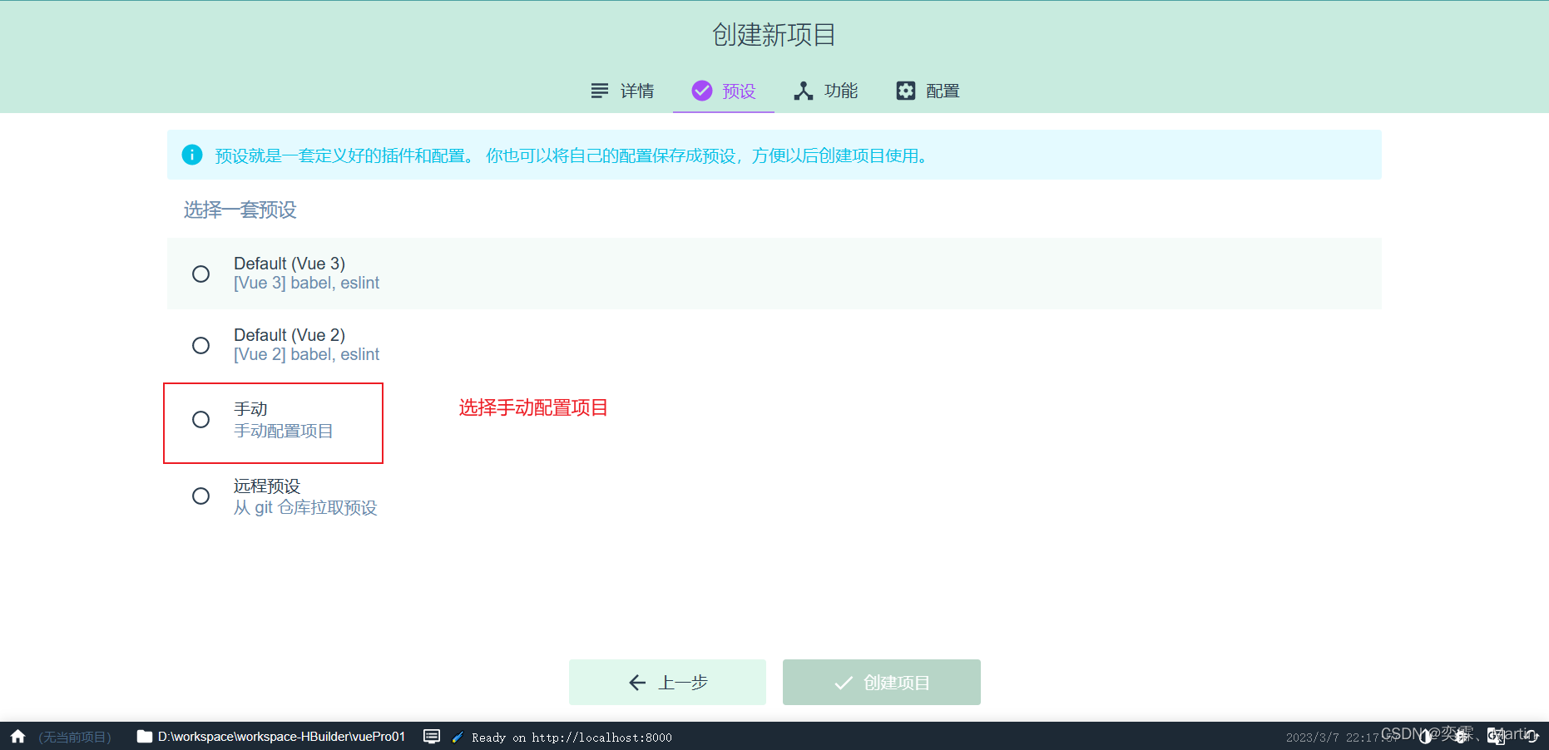
Task: Click 无当前项目 in the status bar
Action: pyautogui.click(x=75, y=737)
